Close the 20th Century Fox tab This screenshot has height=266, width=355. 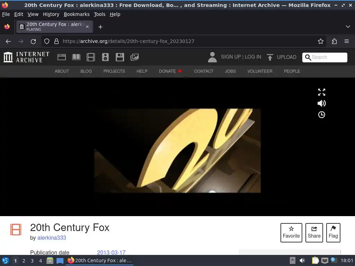click(x=87, y=27)
